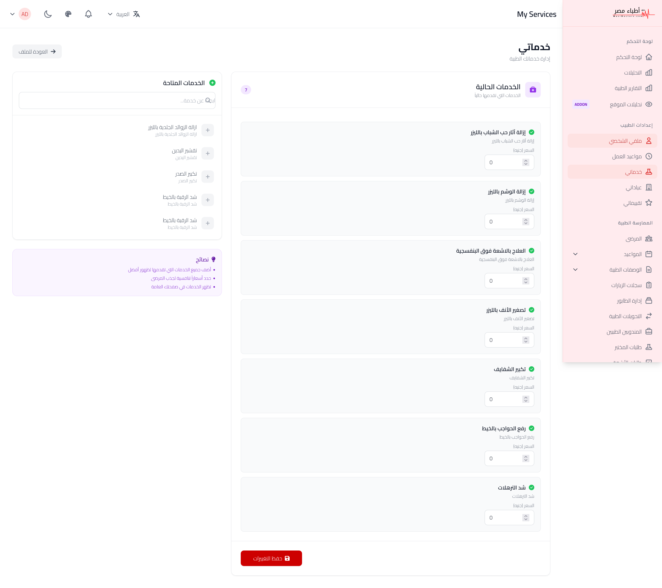Add تقشير اليدين service with plus icon
Screen dimensions: 662x588
coord(208,154)
